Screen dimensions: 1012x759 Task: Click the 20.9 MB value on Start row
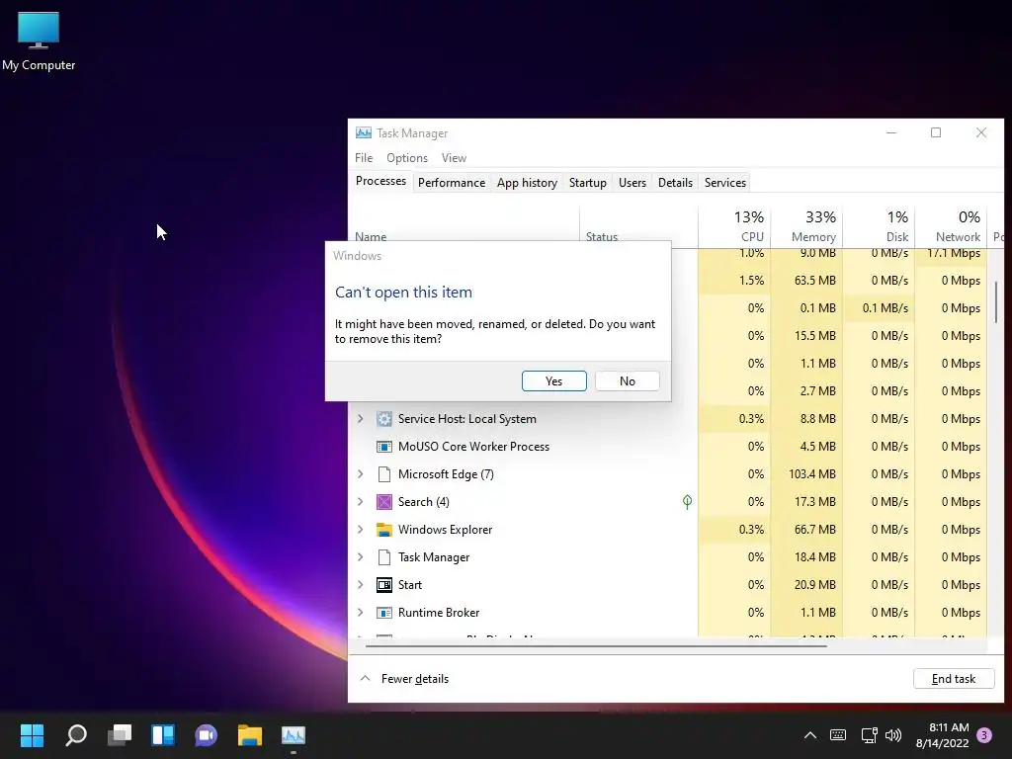(814, 585)
